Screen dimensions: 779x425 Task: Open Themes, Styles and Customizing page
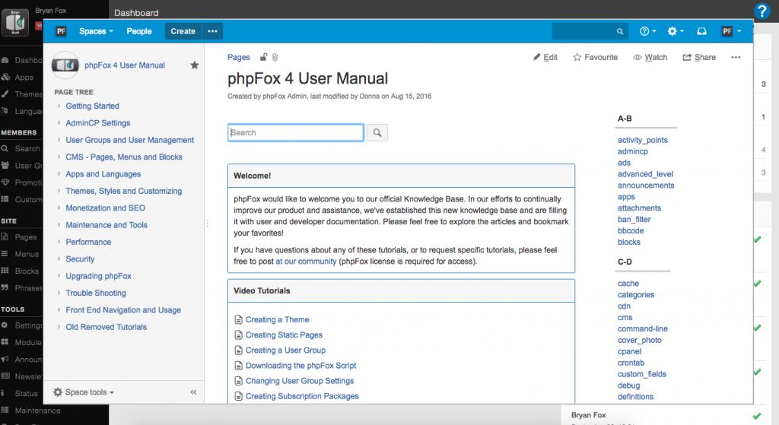click(x=124, y=191)
